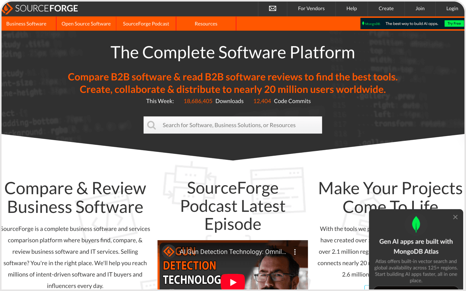466x291 pixels.
Task: Click the Try Free button
Action: tap(454, 23)
